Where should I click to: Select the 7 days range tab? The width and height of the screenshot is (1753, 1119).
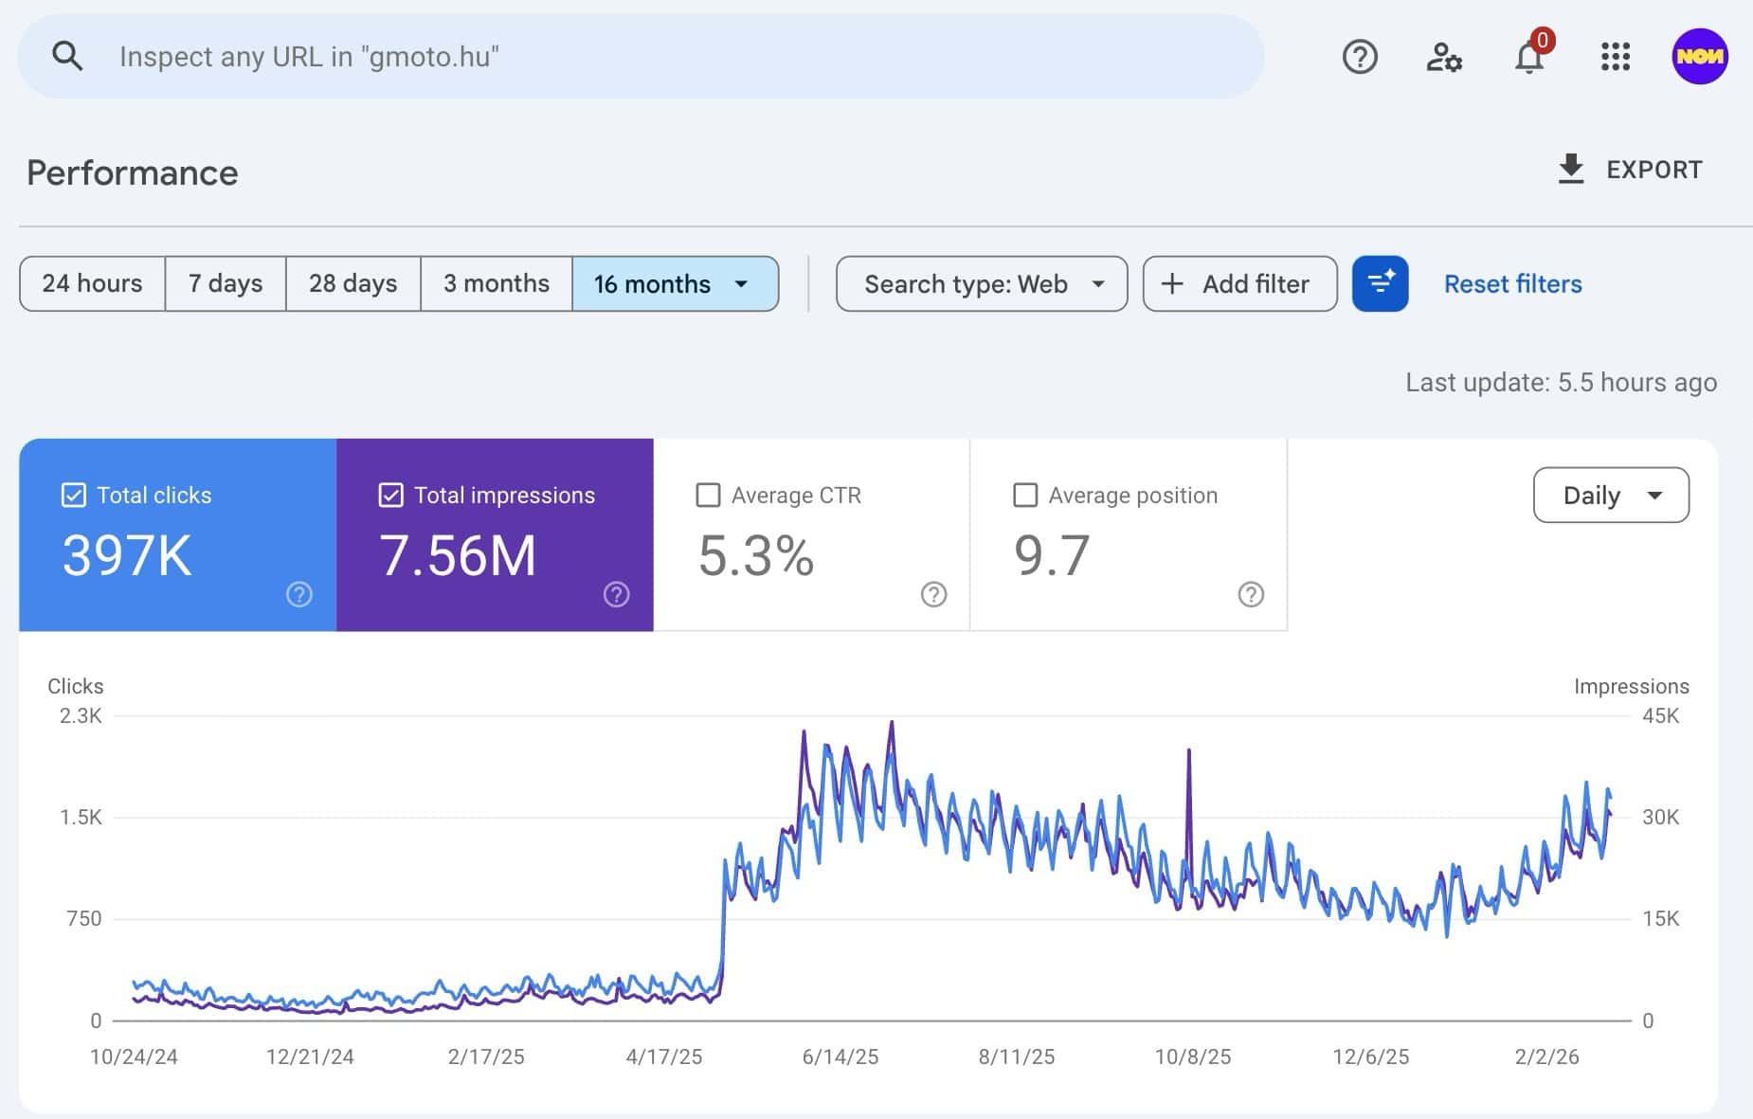(x=226, y=283)
